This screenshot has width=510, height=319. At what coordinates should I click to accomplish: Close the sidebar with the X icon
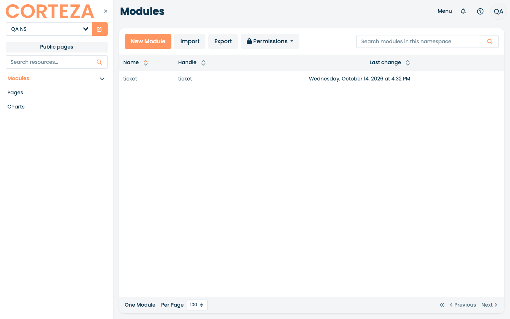(106, 11)
